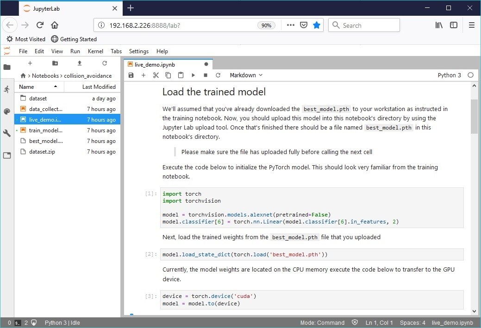Navigate to Notebooks in the breadcrumb path
481x328 pixels.
(45, 75)
